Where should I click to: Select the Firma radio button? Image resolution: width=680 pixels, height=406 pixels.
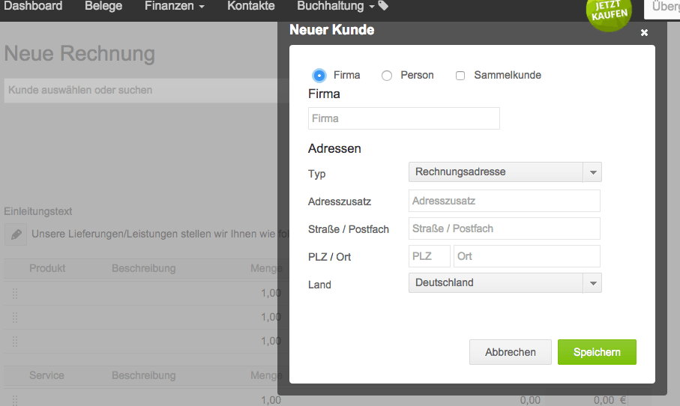click(x=320, y=76)
